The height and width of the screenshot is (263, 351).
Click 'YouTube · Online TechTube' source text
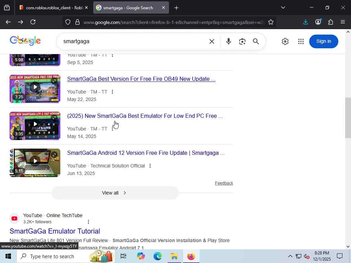pos(53,215)
